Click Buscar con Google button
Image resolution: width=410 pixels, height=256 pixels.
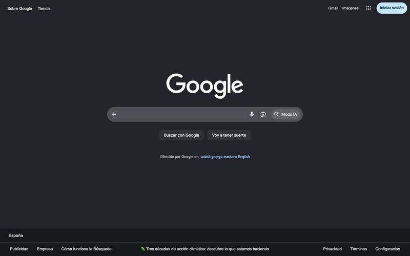pyautogui.click(x=181, y=135)
